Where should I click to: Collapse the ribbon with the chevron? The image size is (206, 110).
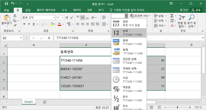click(x=203, y=31)
